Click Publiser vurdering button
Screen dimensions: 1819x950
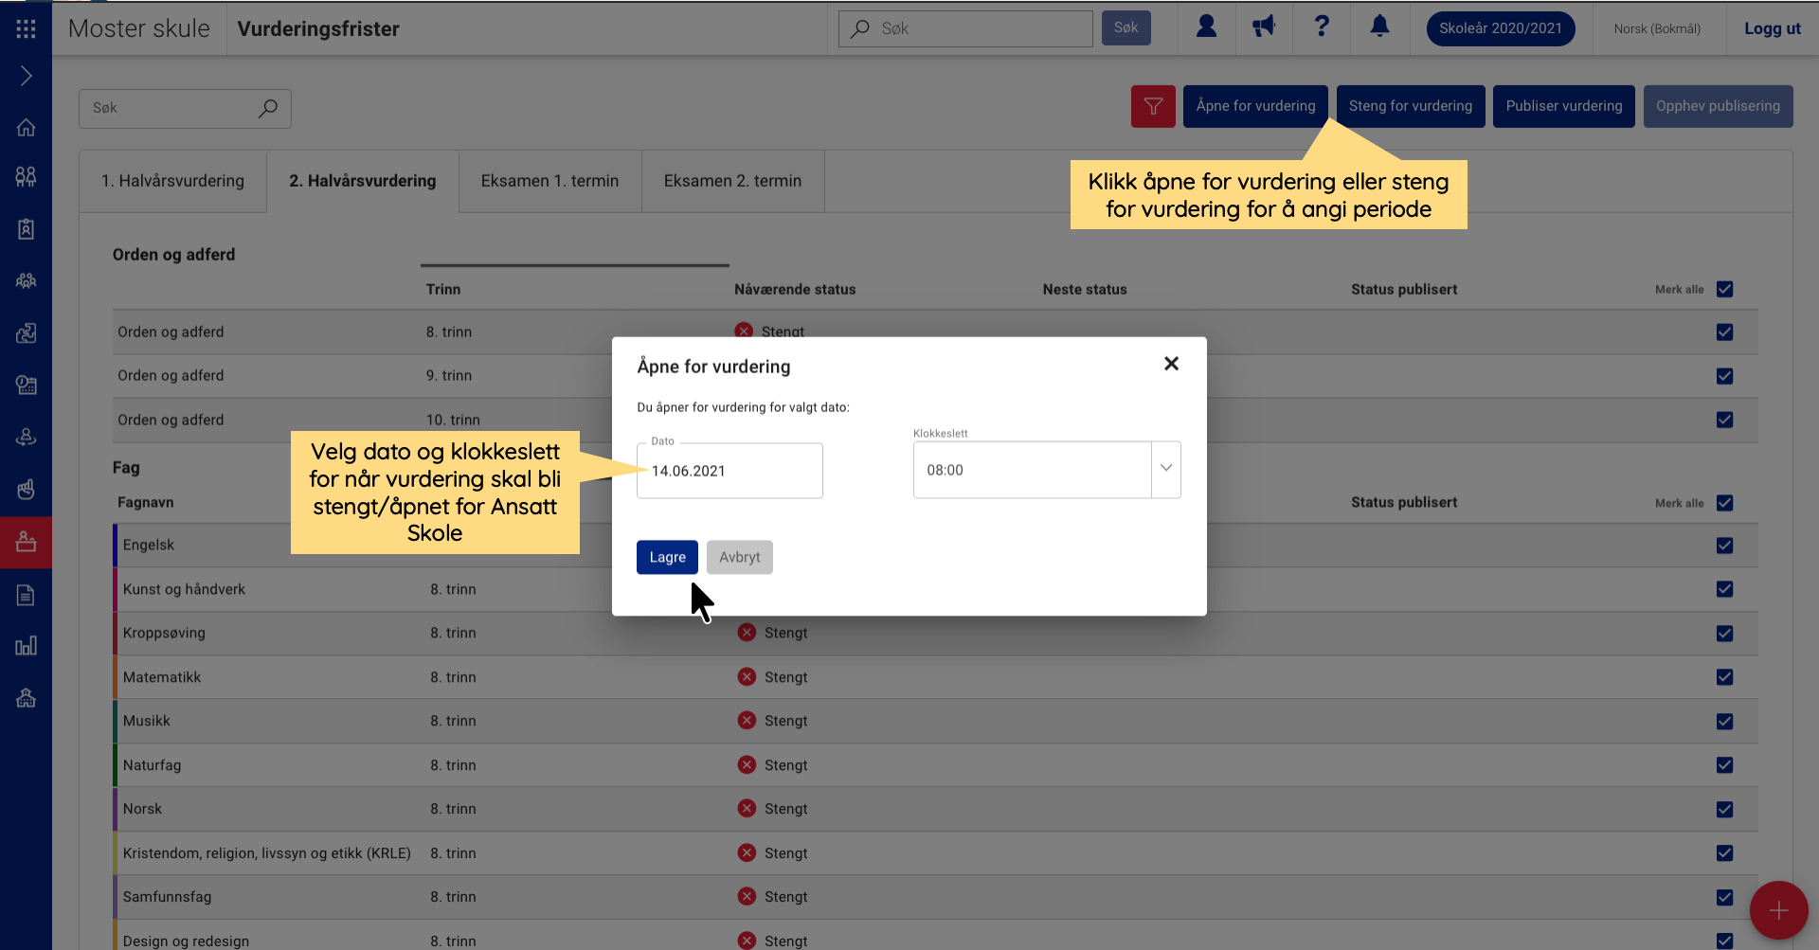pyautogui.click(x=1564, y=106)
